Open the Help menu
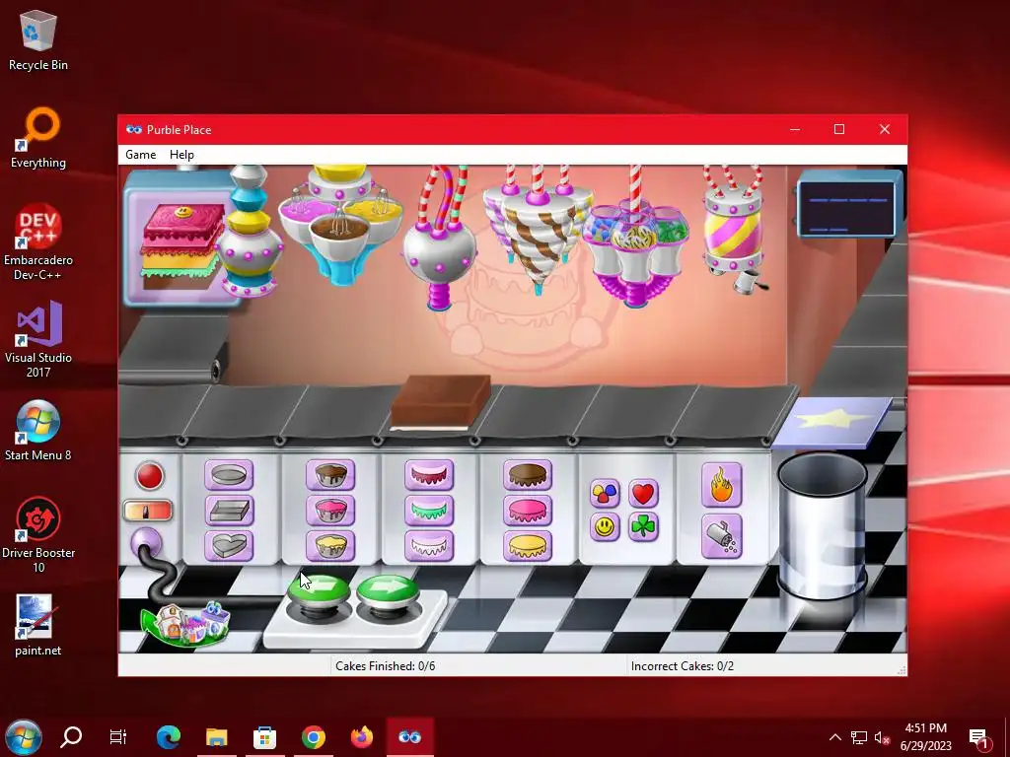This screenshot has width=1010, height=757. pos(181,155)
